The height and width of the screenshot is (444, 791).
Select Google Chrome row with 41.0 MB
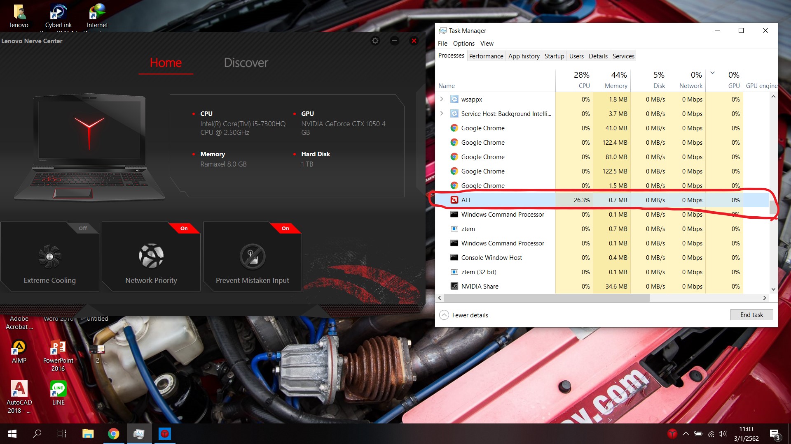click(602, 128)
